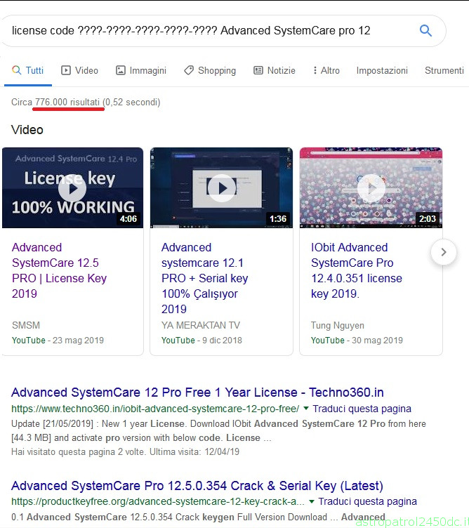Click the YouTube - 9 dic 2018 text
The height and width of the screenshot is (528, 469).
(202, 341)
